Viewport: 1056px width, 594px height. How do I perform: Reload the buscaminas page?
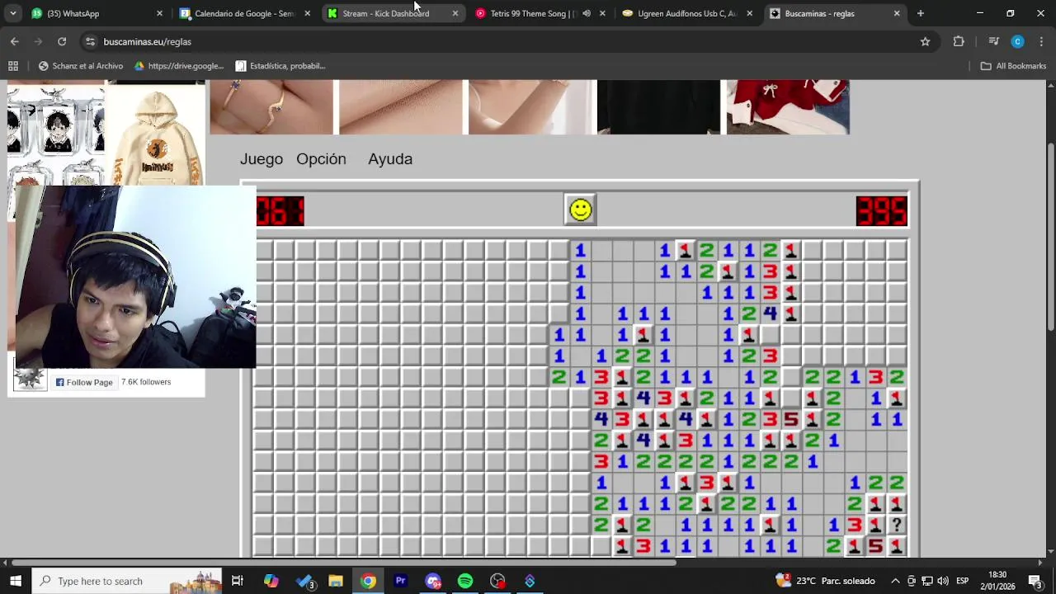(x=62, y=41)
